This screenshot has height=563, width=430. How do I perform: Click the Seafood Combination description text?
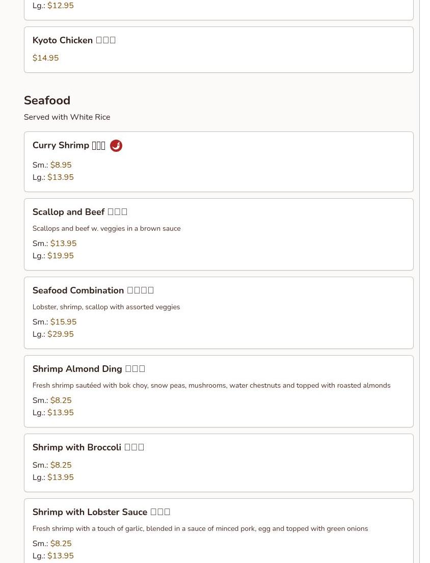[x=106, y=307]
